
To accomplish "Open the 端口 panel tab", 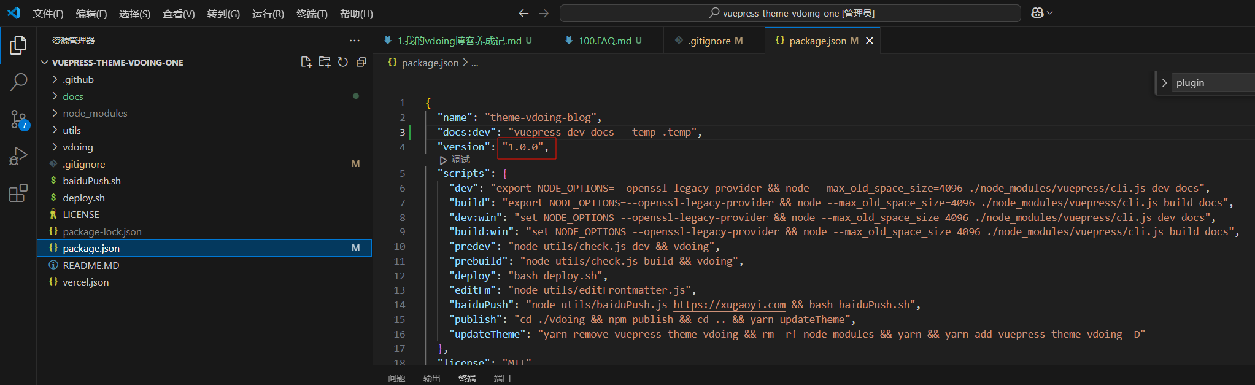I will click(502, 378).
